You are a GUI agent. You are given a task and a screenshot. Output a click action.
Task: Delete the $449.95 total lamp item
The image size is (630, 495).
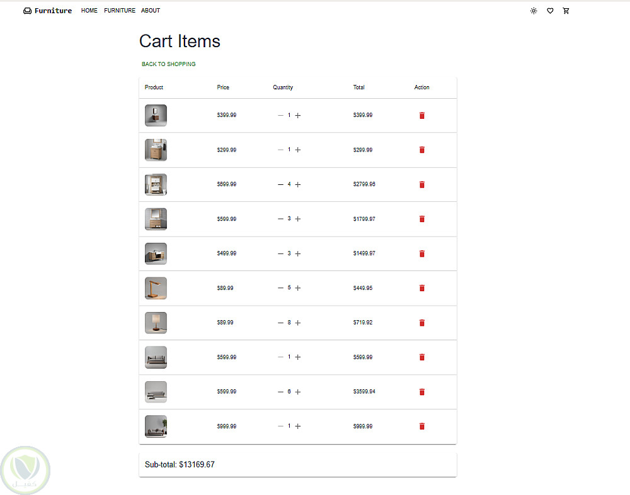pyautogui.click(x=422, y=288)
